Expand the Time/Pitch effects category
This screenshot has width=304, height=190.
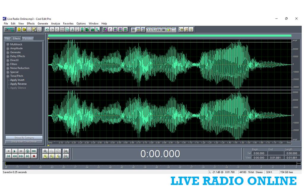coord(8,76)
